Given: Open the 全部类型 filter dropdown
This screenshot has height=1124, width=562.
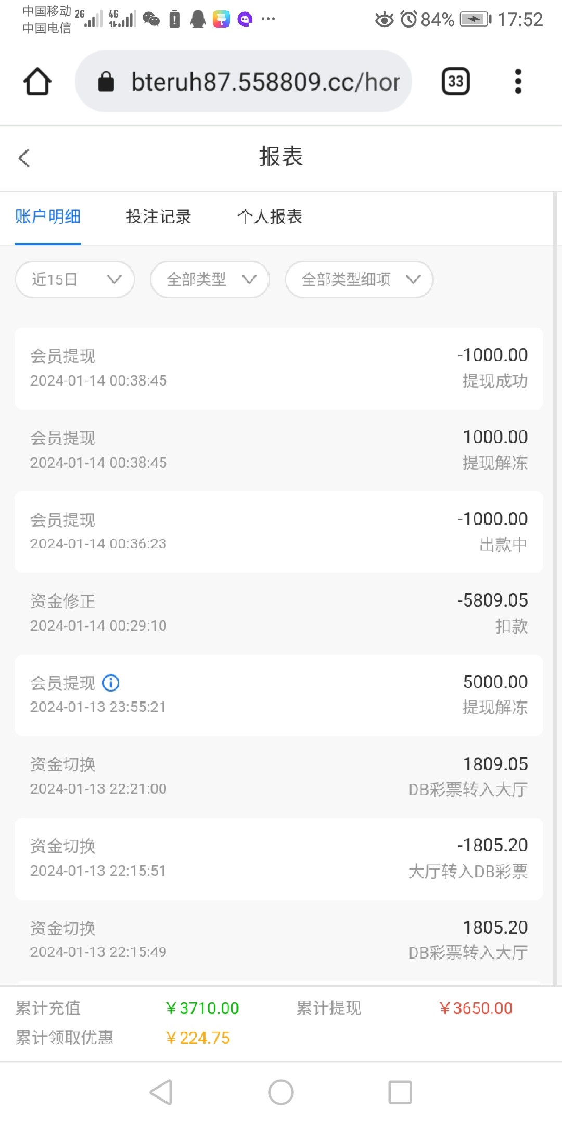Looking at the screenshot, I should [x=210, y=279].
